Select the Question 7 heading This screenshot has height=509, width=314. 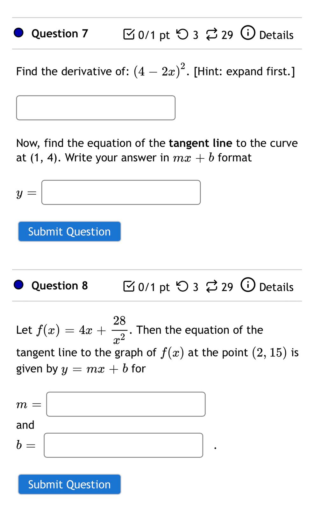click(x=59, y=33)
